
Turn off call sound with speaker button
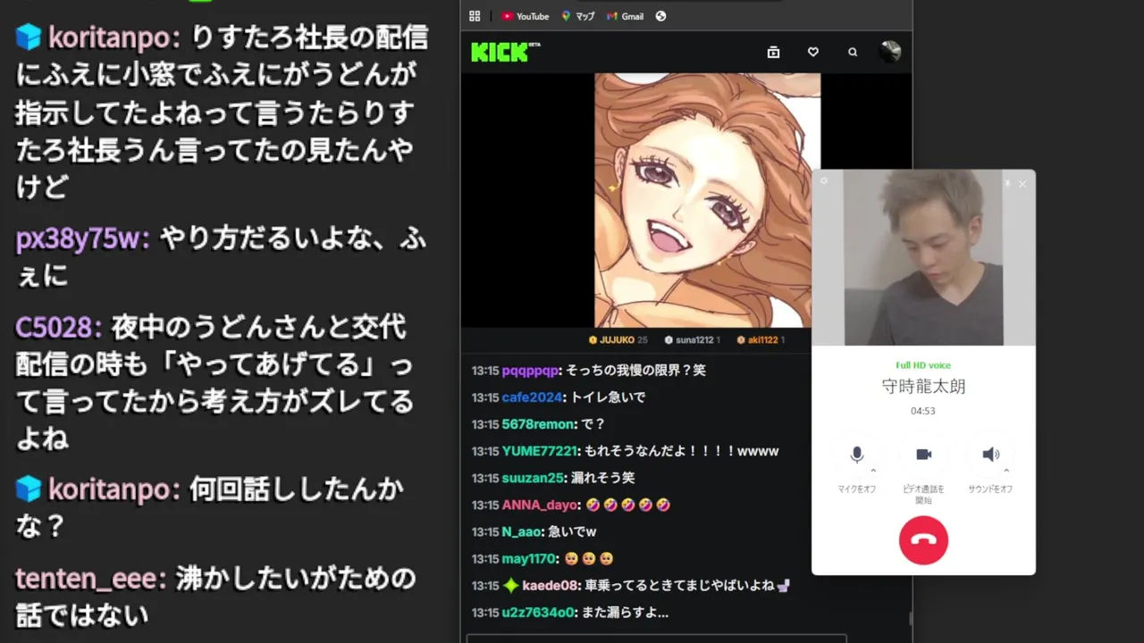(990, 455)
